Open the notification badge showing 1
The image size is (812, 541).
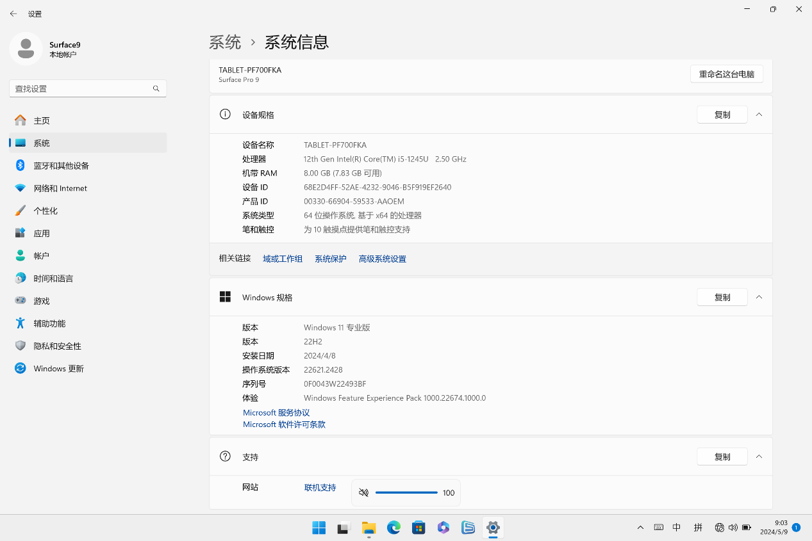point(796,528)
